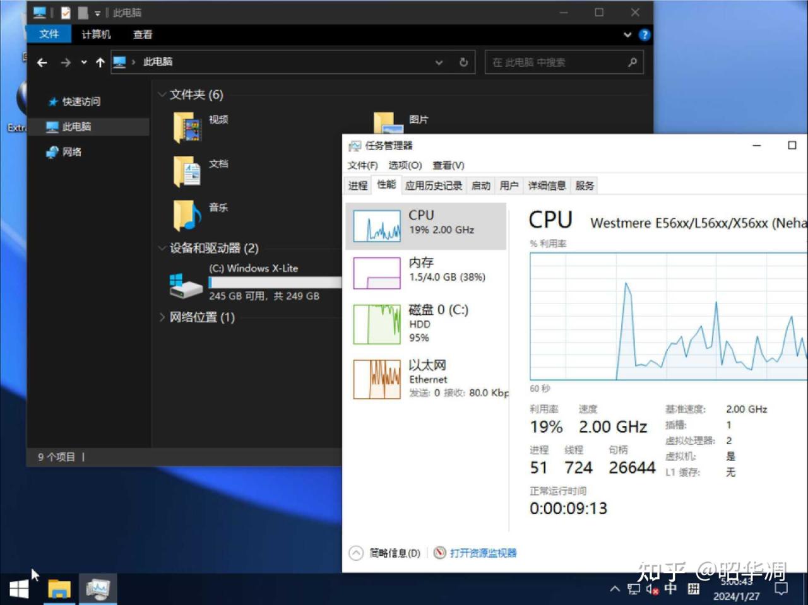Click the IME 中 language indicator
The image size is (808, 605).
[x=670, y=589]
